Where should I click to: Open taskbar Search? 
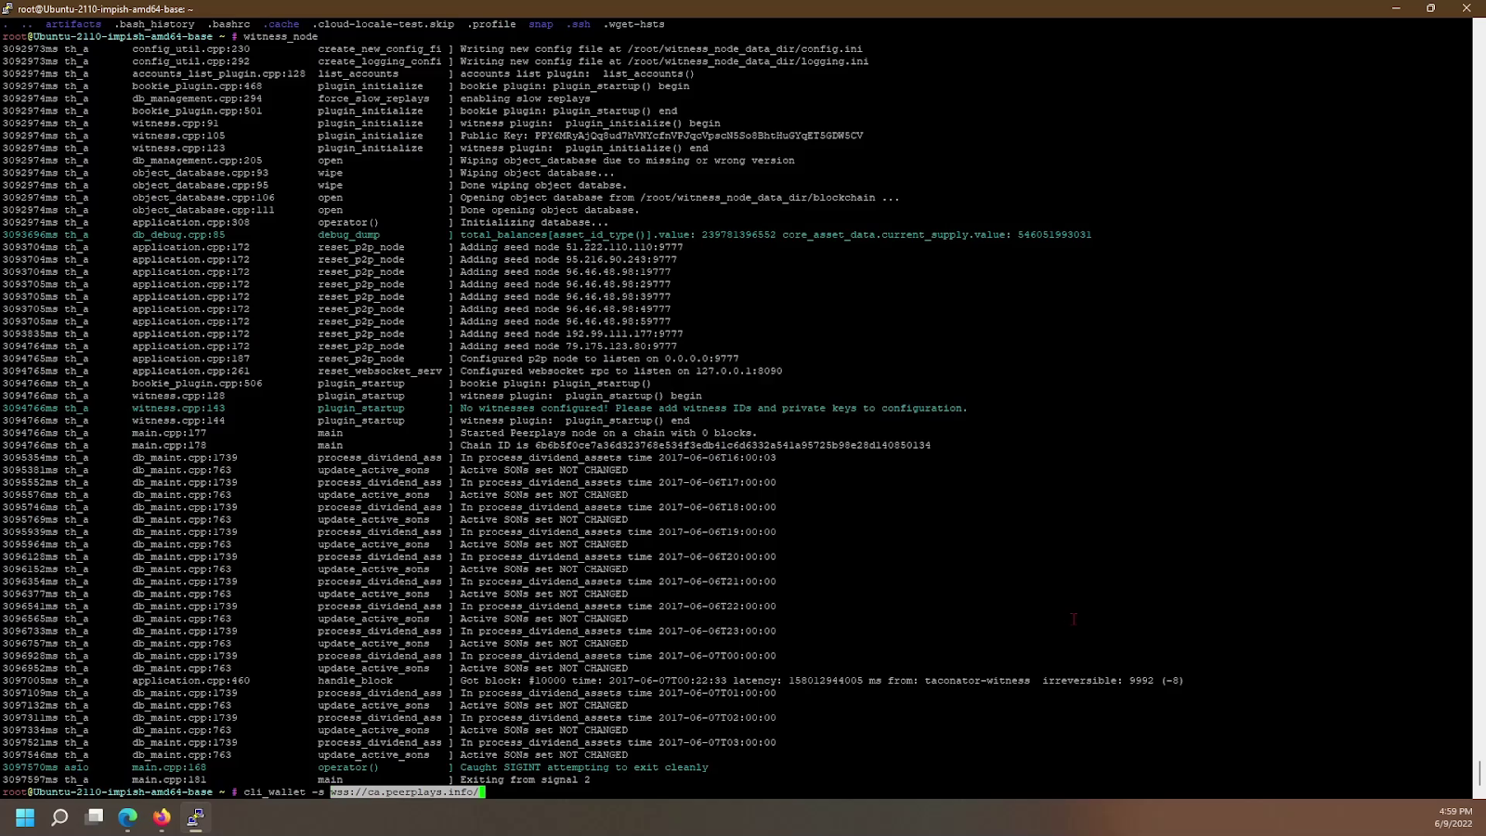pyautogui.click(x=59, y=817)
